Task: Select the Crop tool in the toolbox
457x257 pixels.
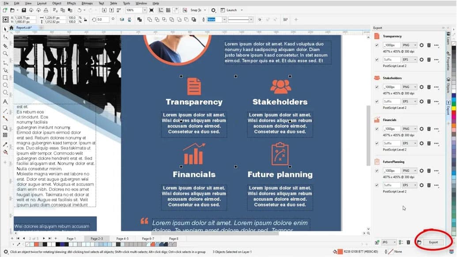Action: [x=5, y=45]
